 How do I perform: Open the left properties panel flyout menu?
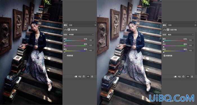tap(95, 25)
